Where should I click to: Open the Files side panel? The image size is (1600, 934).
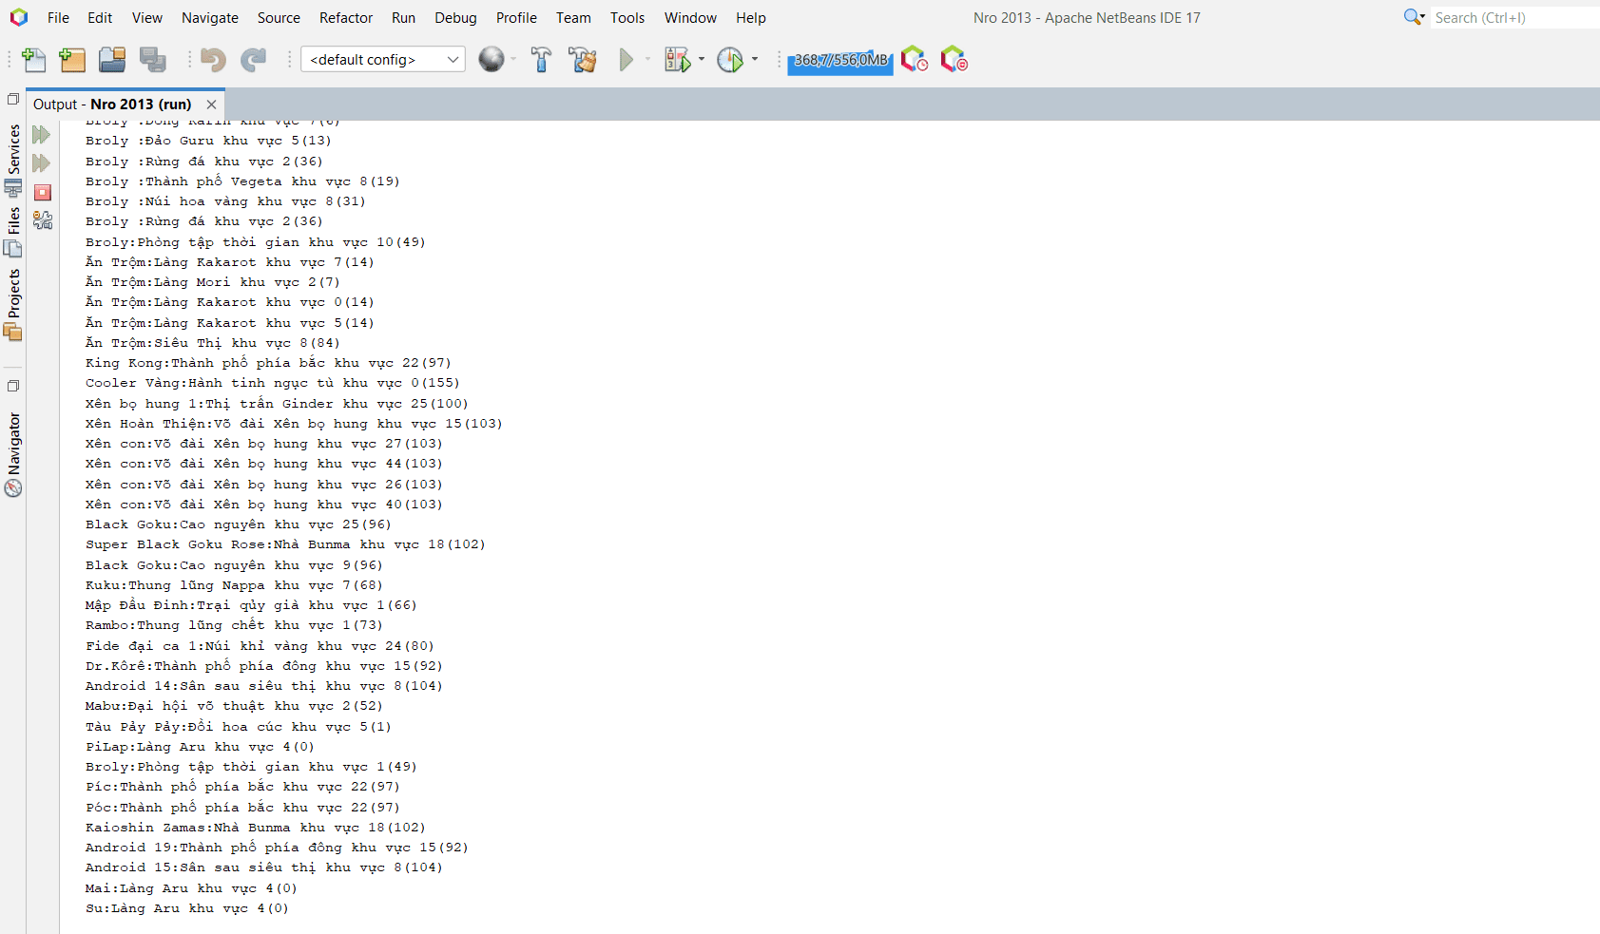pyautogui.click(x=13, y=231)
